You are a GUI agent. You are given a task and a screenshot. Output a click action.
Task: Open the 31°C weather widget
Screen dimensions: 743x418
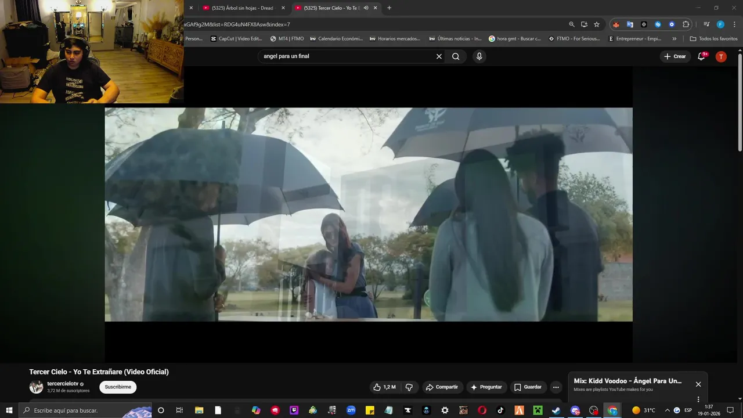(644, 410)
